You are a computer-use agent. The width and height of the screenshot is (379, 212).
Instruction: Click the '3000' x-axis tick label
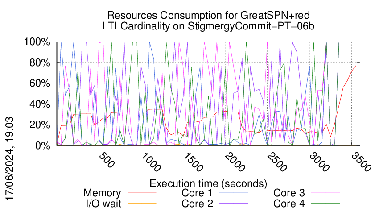pyautogui.click(x=319, y=162)
